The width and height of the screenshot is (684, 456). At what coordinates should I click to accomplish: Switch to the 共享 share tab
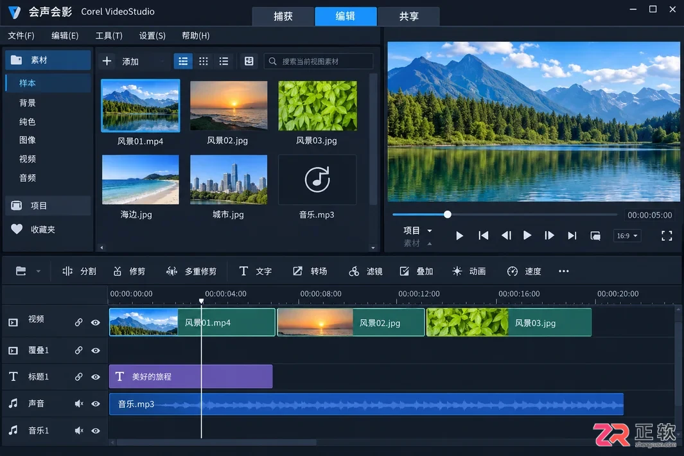(x=408, y=17)
